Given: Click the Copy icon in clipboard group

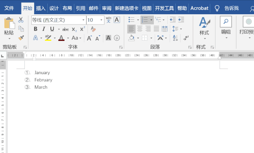Looking at the screenshot, I should tap(21, 29).
